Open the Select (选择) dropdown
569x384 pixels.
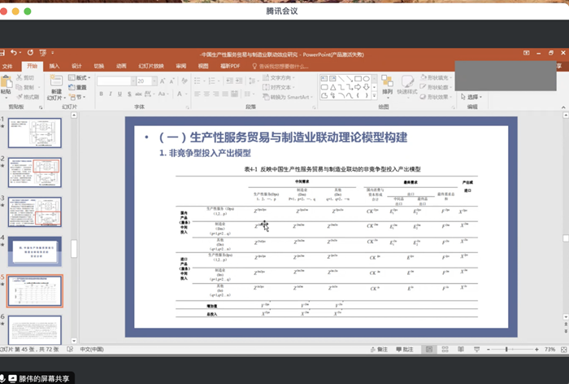point(473,97)
